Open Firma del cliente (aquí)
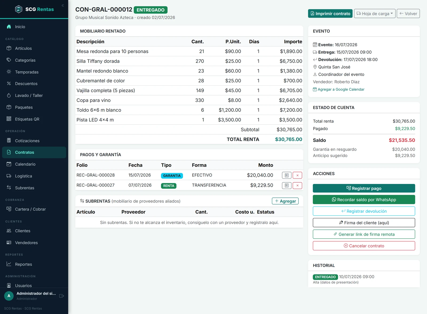This screenshot has height=314, width=427. pos(364,223)
